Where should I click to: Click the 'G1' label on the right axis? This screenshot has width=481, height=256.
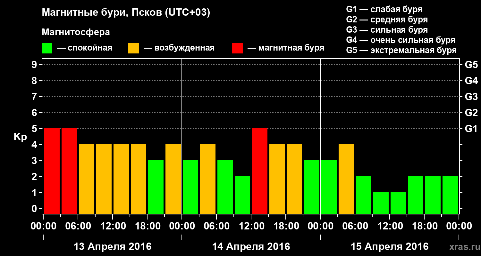471,129
